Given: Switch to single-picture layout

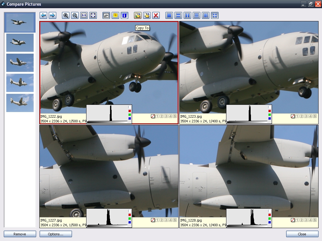Looking at the screenshot, I should [169, 15].
